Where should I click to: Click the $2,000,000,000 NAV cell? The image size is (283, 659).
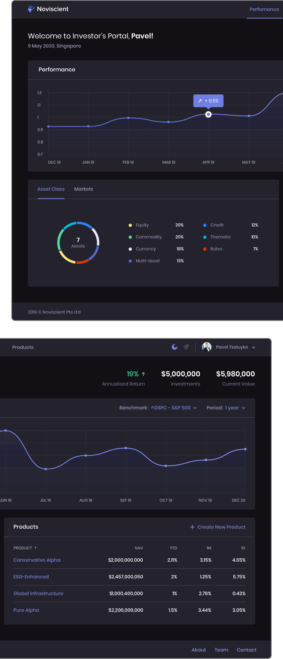(126, 560)
